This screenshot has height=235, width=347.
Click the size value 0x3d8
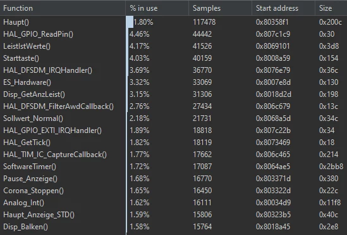pyautogui.click(x=329, y=46)
